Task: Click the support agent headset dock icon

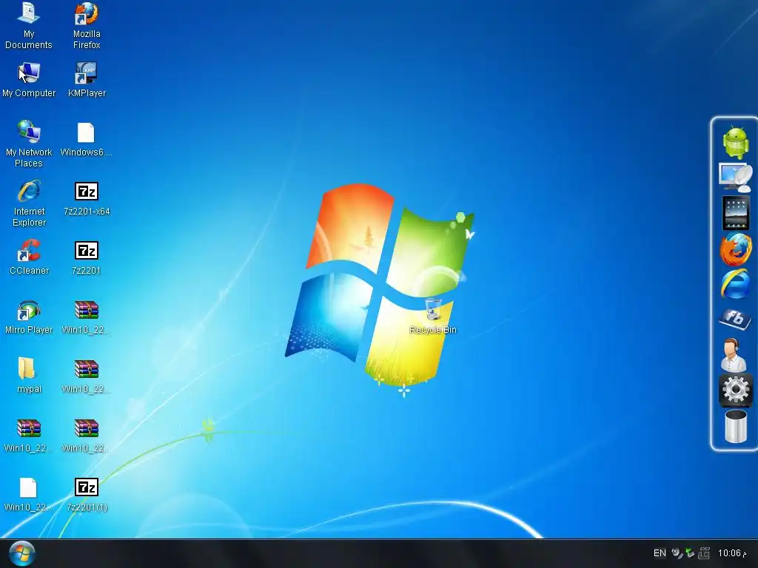Action: 734,354
